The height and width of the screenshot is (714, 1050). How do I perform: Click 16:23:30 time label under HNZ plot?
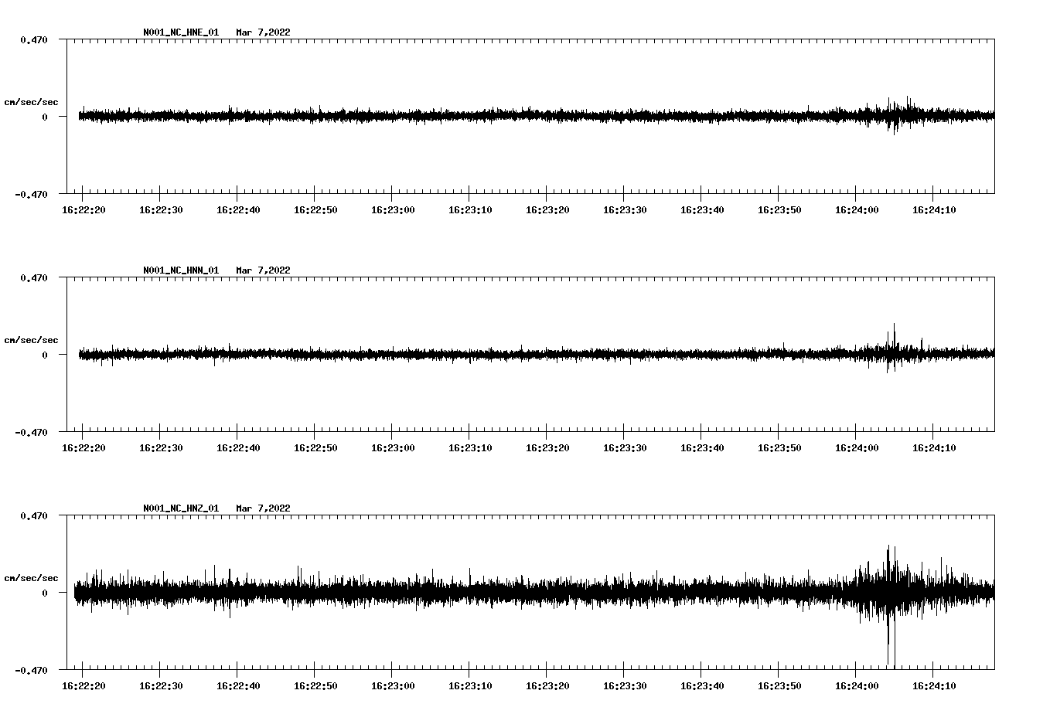(625, 685)
